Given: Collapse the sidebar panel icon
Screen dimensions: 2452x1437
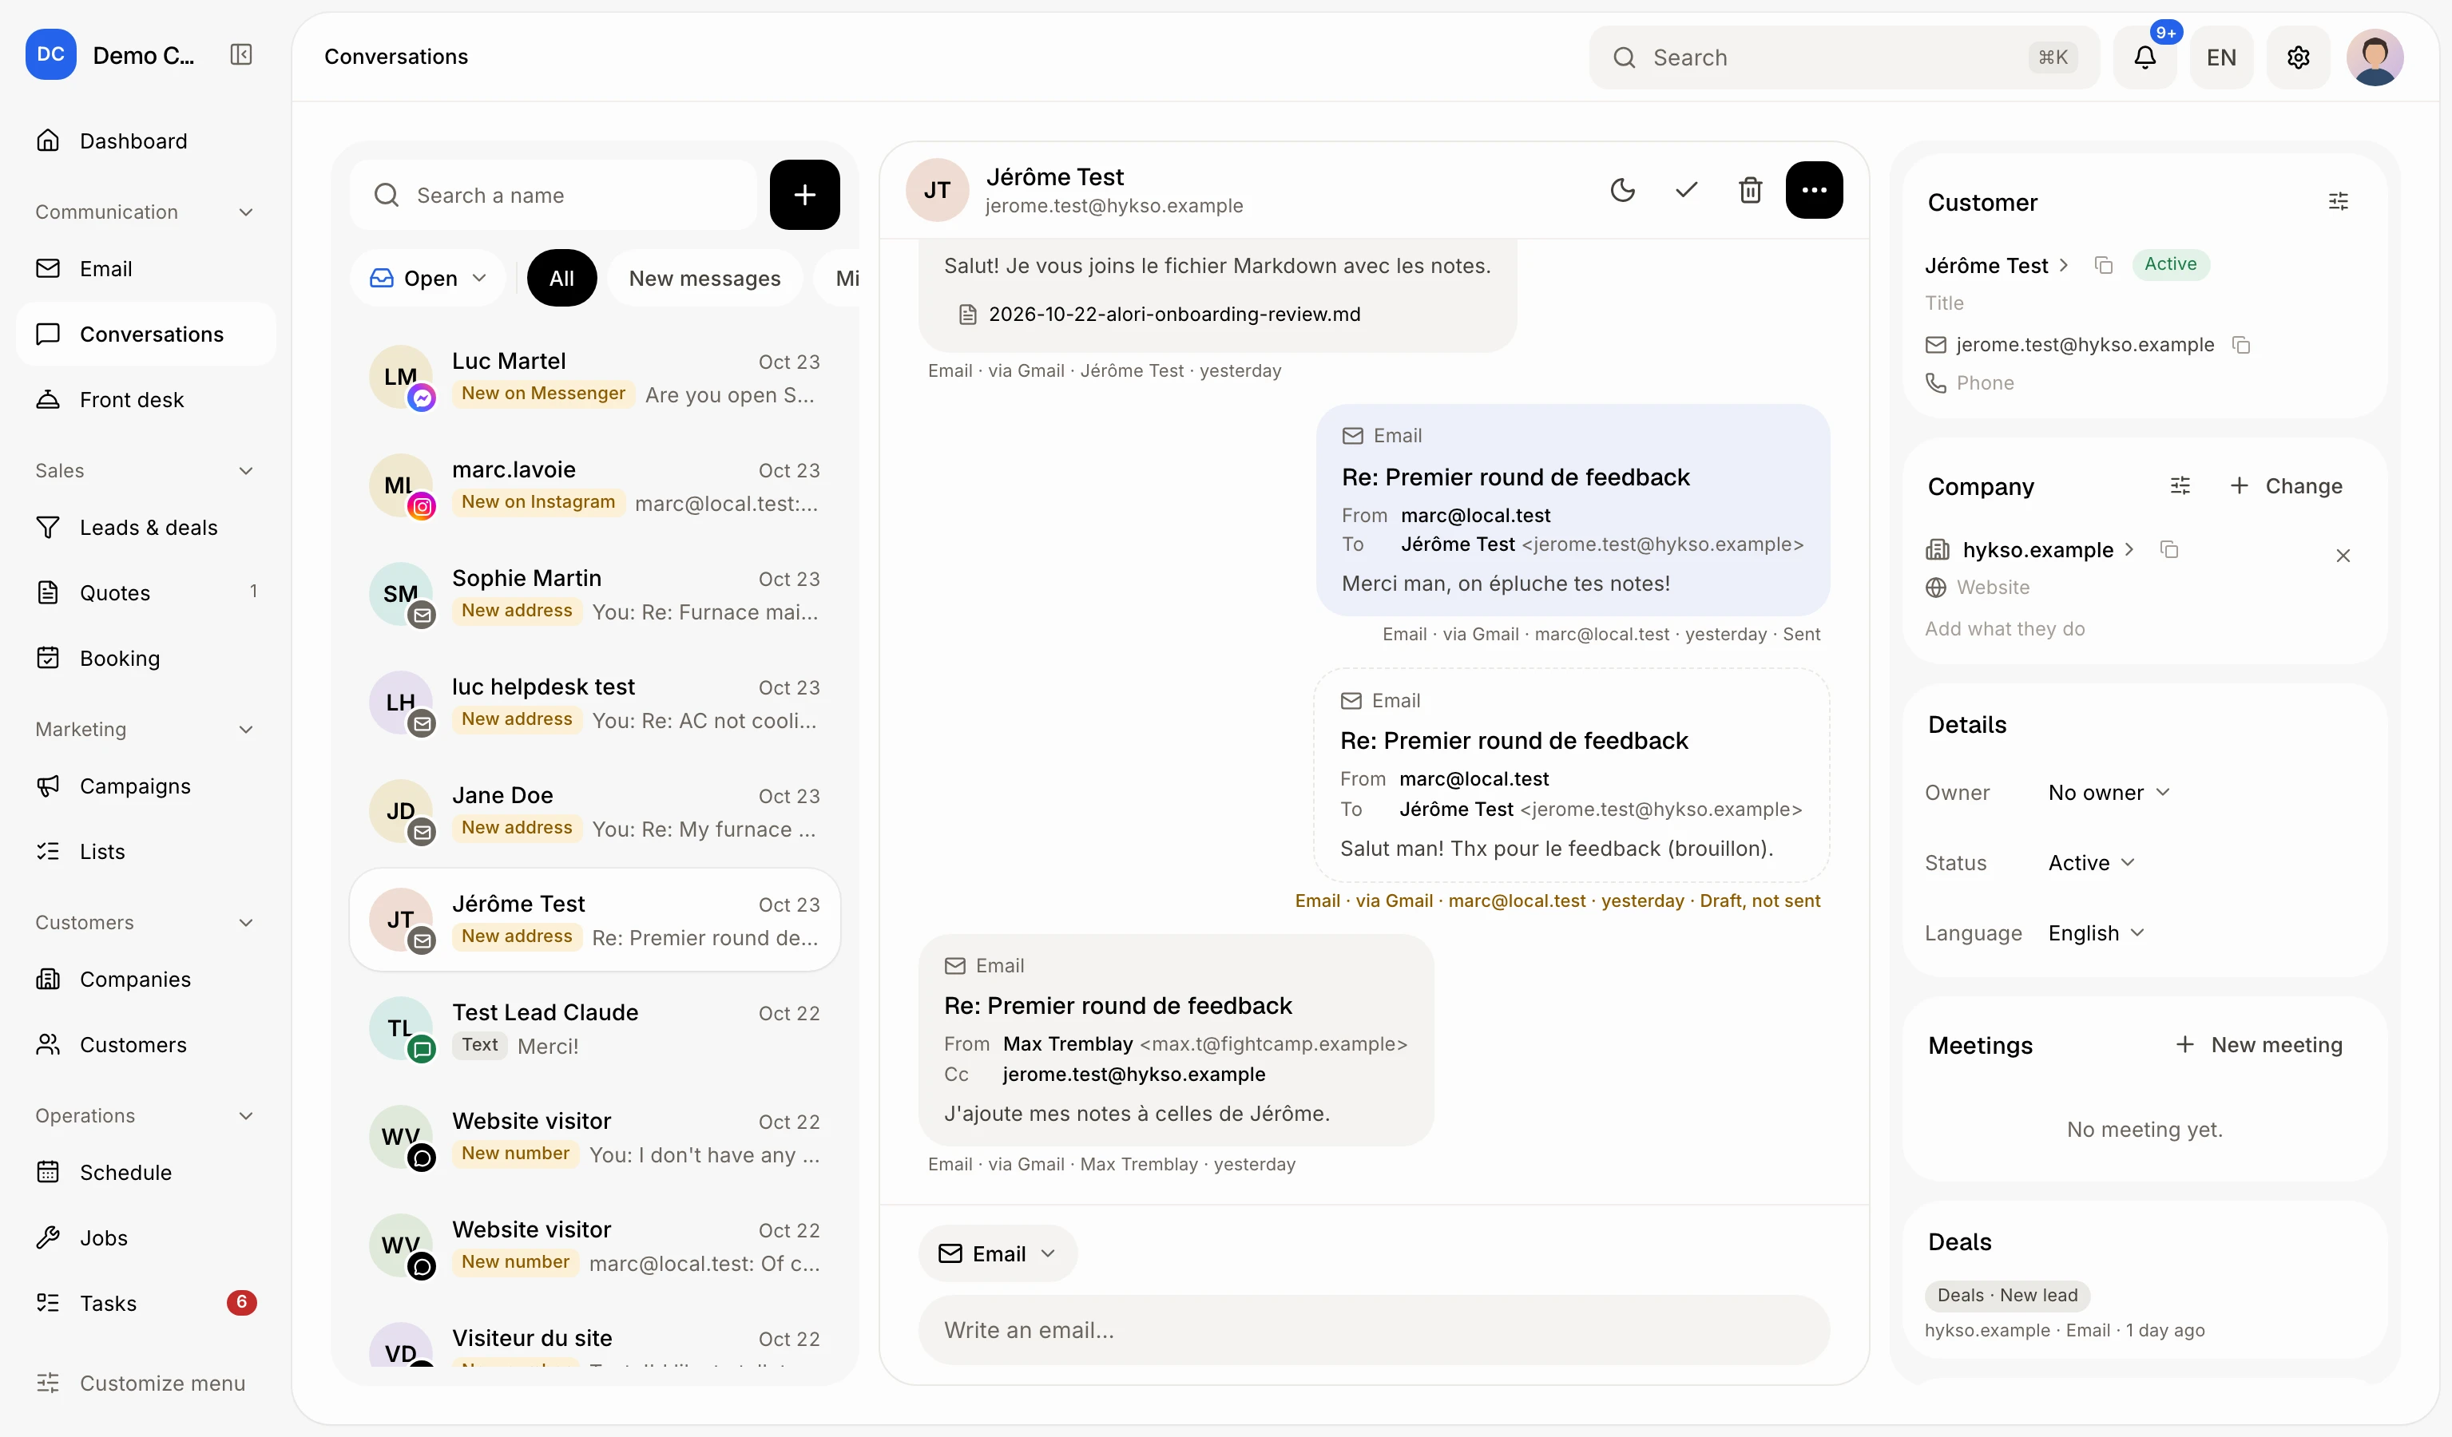Looking at the screenshot, I should coord(241,54).
